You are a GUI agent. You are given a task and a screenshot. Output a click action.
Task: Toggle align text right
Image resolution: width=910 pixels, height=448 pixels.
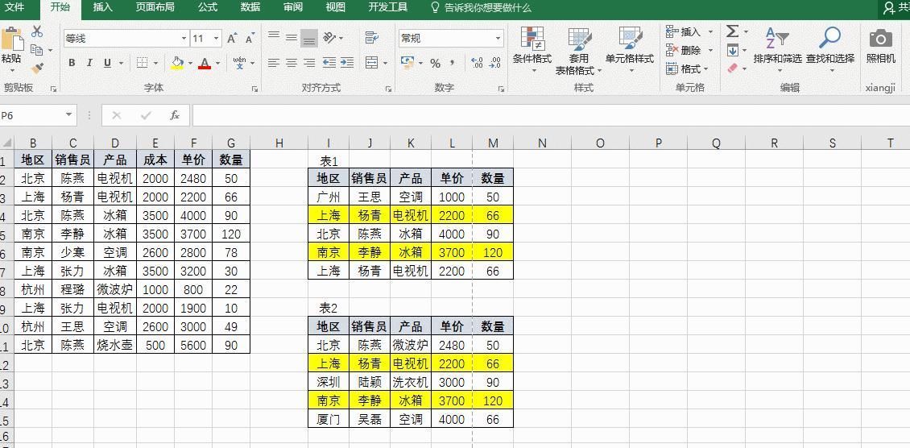coord(309,63)
